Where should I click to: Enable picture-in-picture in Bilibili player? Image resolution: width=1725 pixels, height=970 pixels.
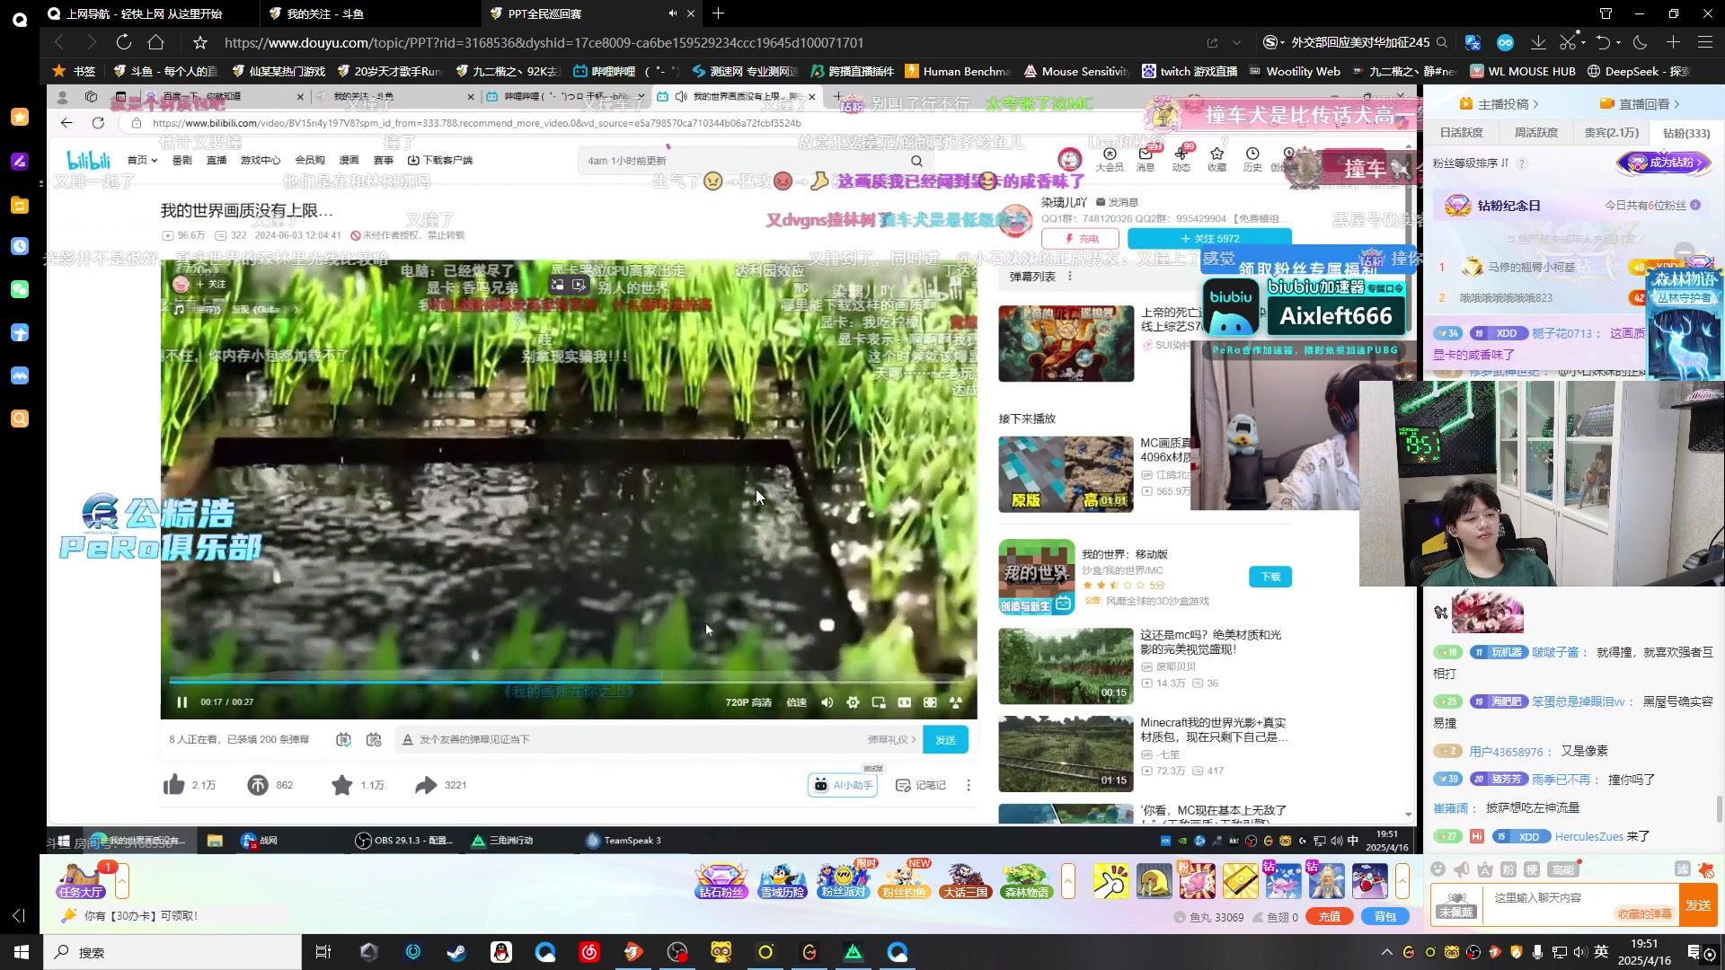[879, 702]
